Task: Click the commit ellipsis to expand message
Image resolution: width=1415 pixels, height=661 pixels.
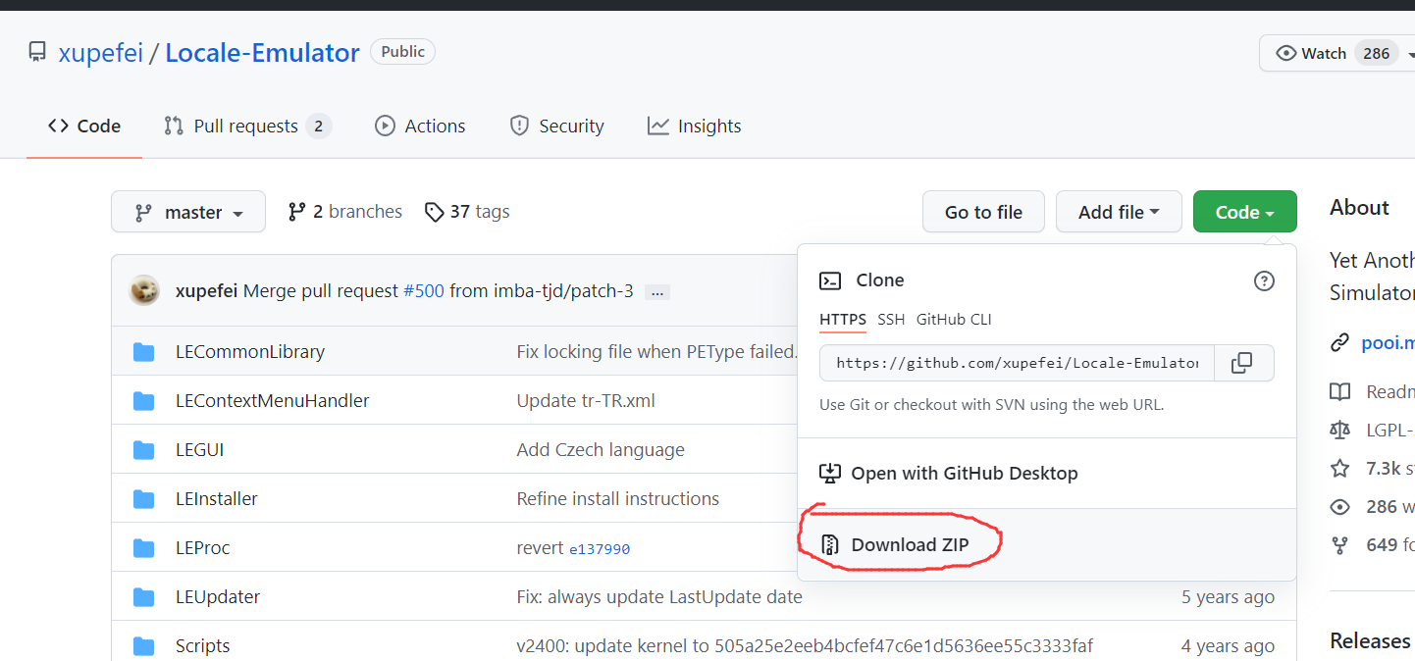Action: [656, 291]
